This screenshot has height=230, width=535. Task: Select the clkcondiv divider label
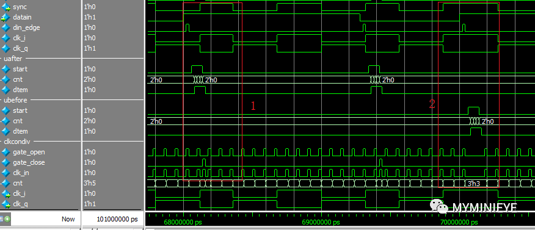tap(18, 142)
